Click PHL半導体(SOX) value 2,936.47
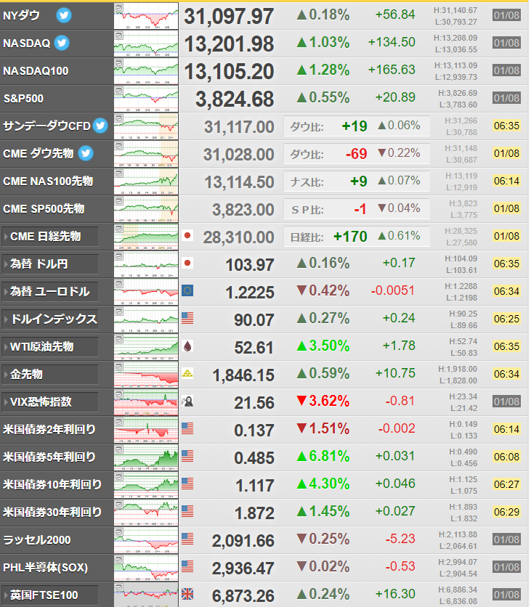Screen dimensions: 531x607 (x=243, y=569)
